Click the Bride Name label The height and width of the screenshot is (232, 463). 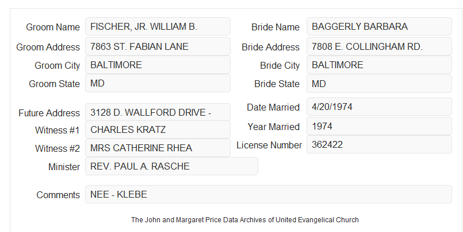point(275,27)
